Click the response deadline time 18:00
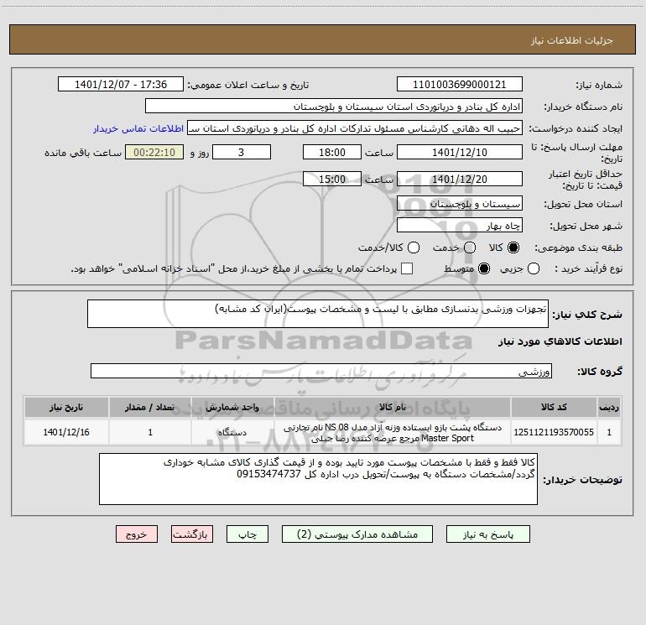 332,152
